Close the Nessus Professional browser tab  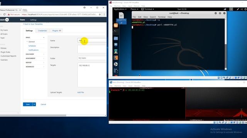point(20,10)
